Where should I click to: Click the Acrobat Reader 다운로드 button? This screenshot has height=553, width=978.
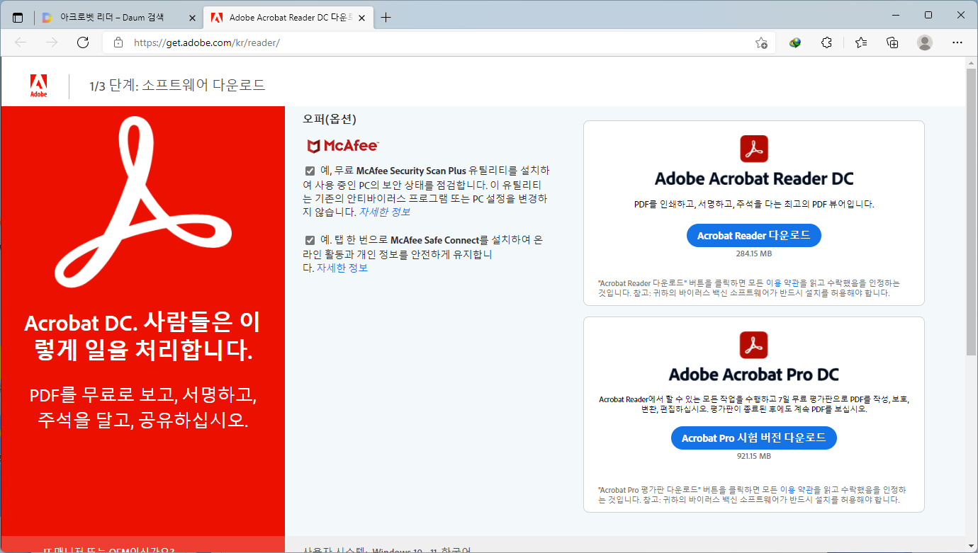click(753, 236)
